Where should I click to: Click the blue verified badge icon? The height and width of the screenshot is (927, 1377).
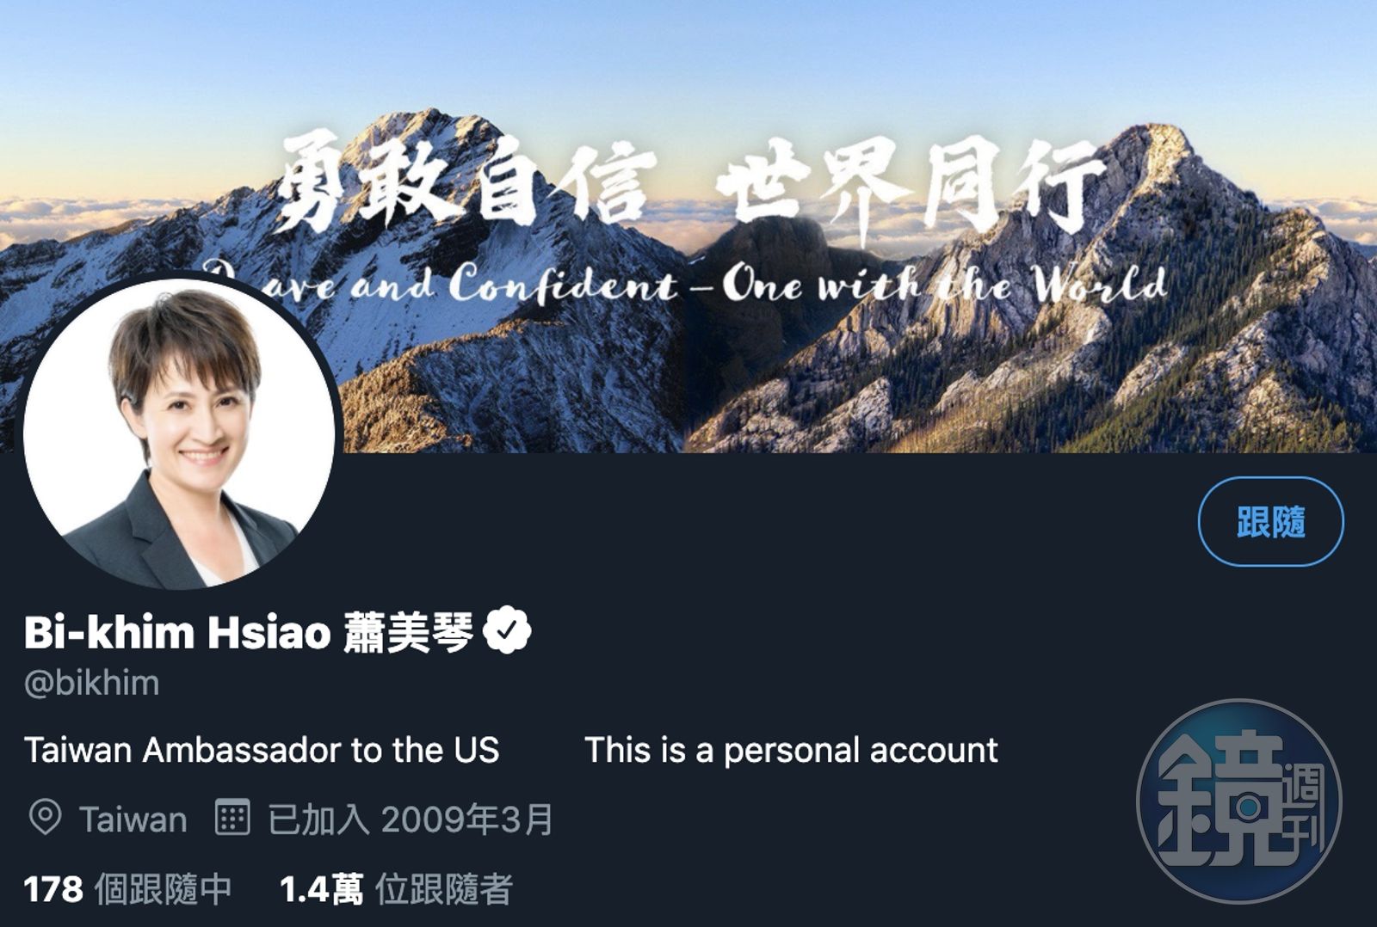[x=507, y=631]
